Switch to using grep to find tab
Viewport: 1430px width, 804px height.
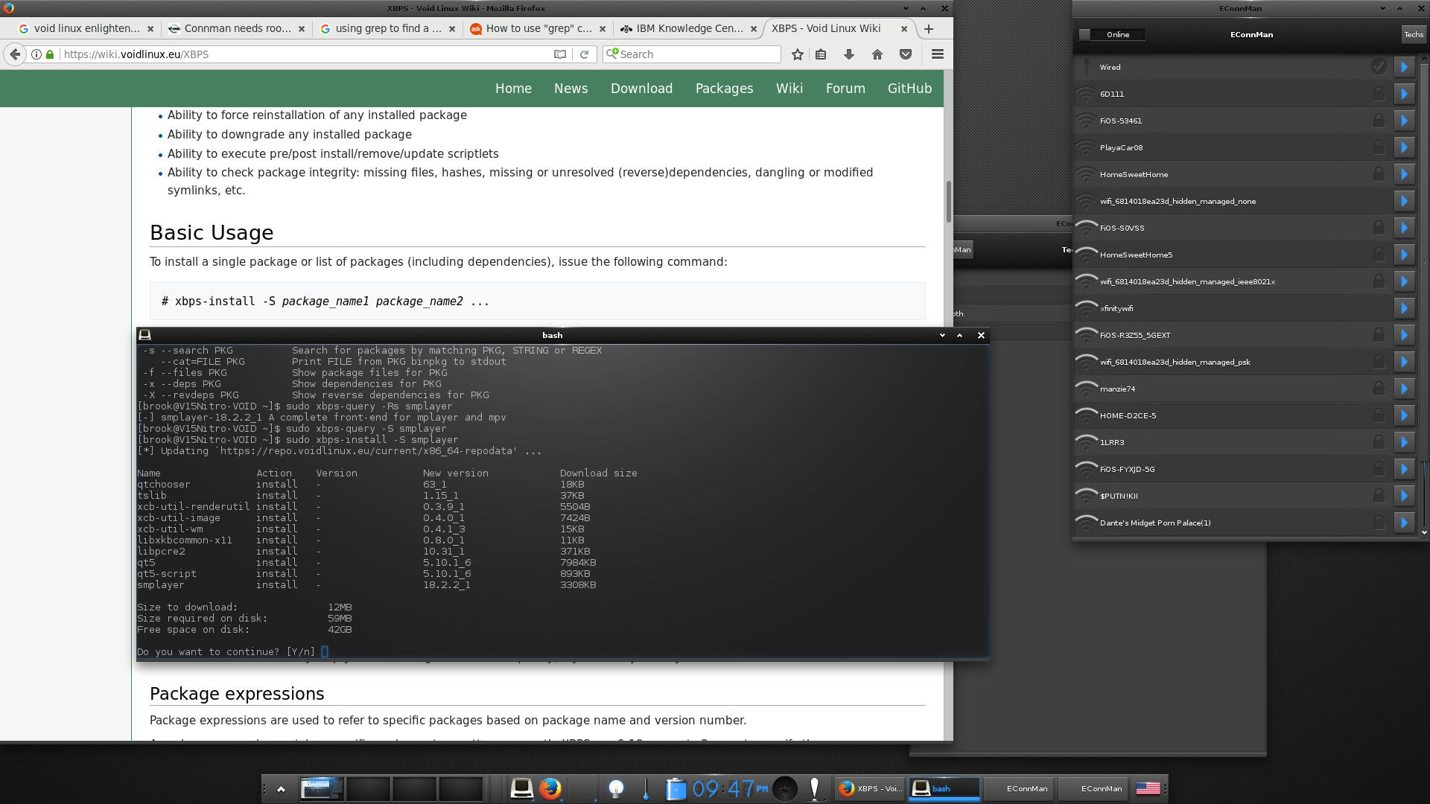pos(388,28)
